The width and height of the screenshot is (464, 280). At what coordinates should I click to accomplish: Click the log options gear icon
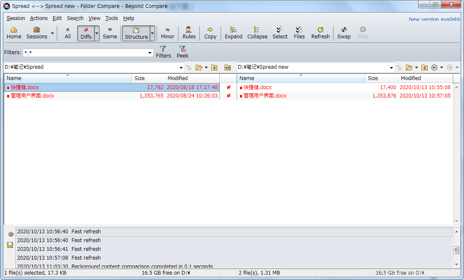(10, 234)
